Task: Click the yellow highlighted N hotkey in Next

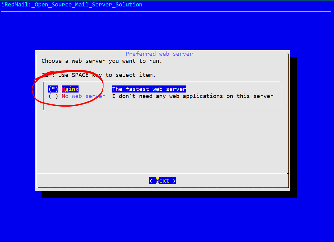Action: [x=157, y=181]
